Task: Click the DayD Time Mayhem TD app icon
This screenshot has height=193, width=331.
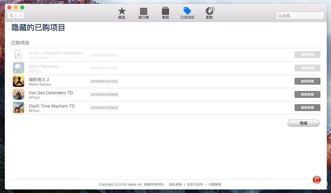Action: coord(18,107)
